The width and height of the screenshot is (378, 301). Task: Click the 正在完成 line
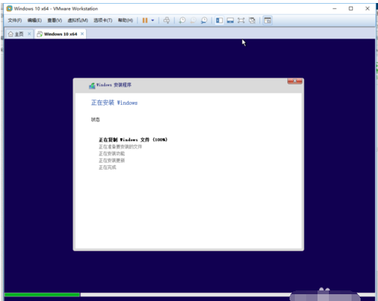click(107, 167)
